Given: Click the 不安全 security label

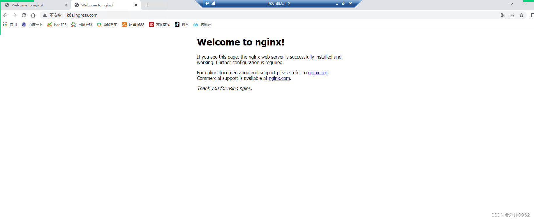Looking at the screenshot, I should click(55, 15).
